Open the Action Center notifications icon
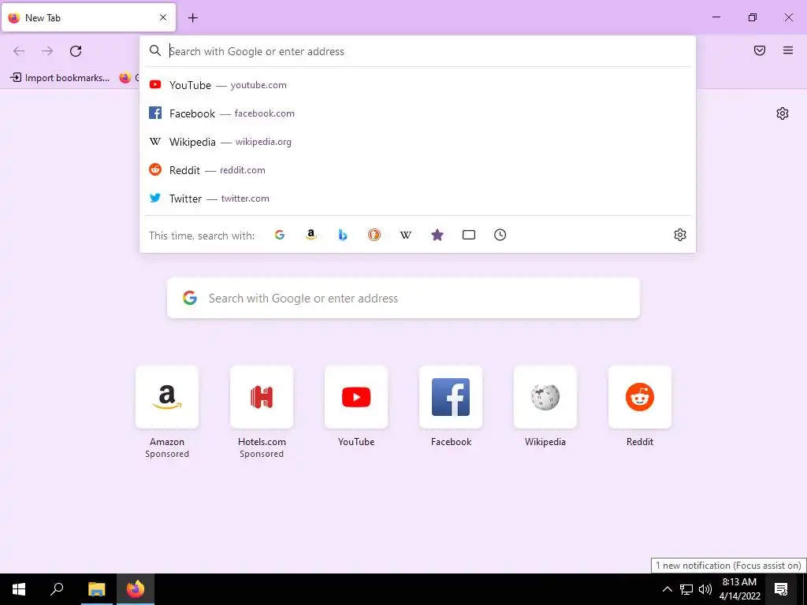Image resolution: width=807 pixels, height=605 pixels. [781, 589]
